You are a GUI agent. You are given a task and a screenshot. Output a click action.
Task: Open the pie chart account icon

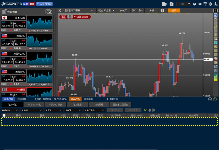pos(195,4)
